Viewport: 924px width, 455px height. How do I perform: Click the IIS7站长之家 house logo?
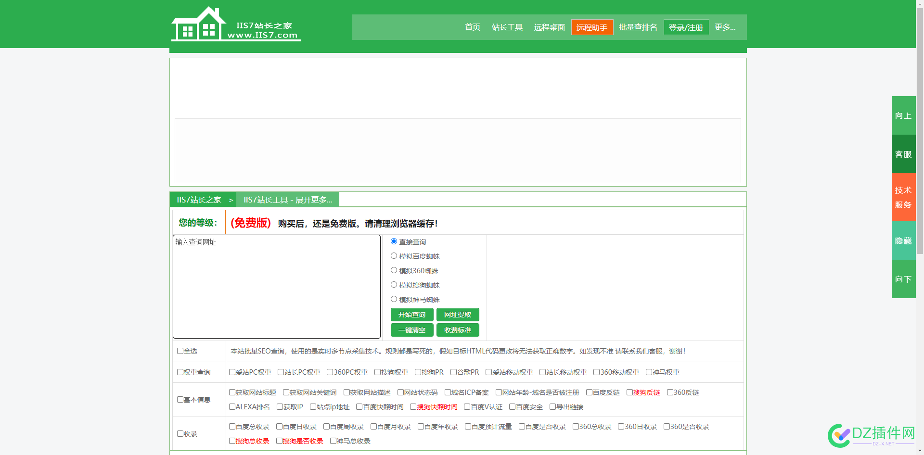[x=236, y=24]
